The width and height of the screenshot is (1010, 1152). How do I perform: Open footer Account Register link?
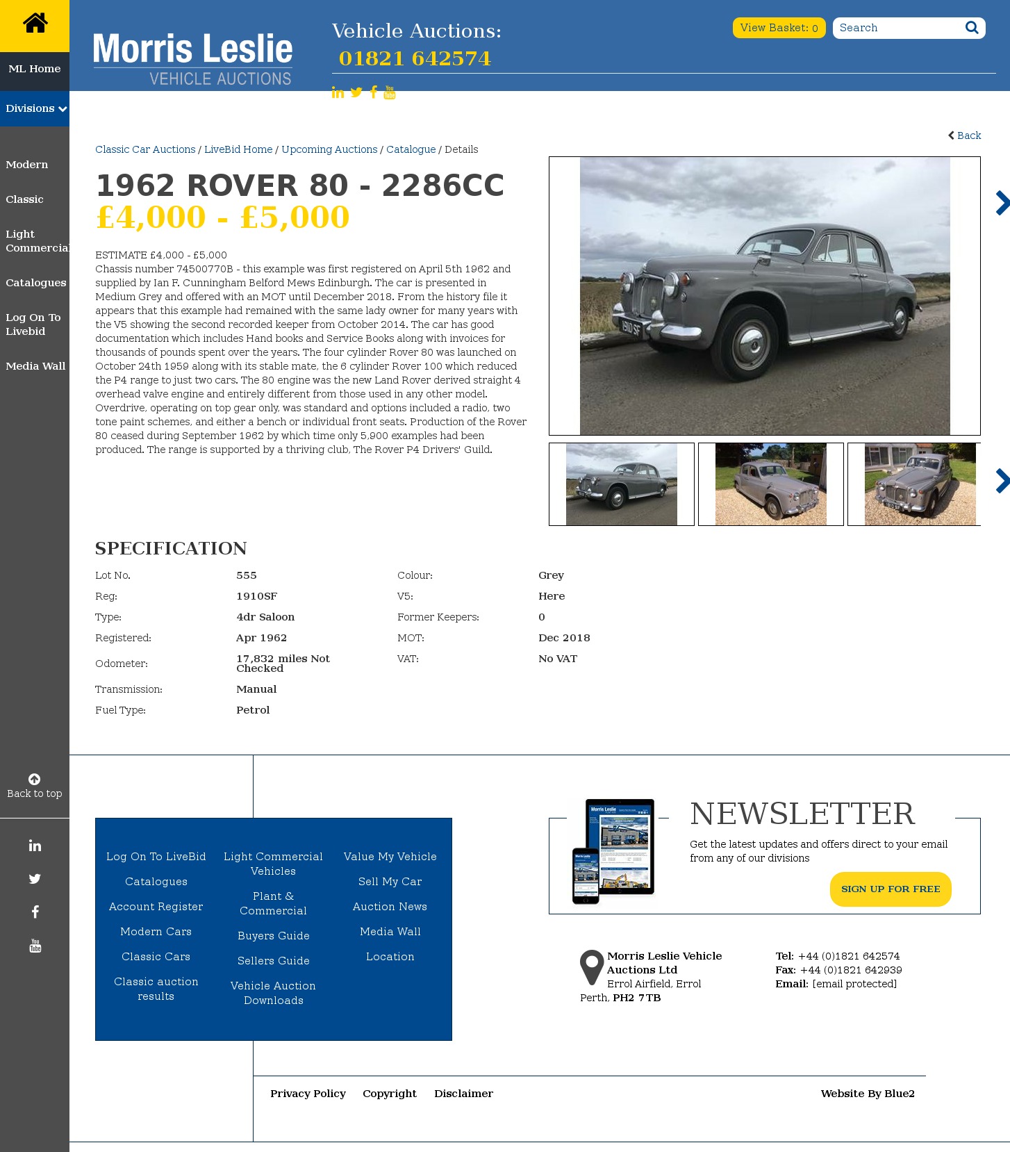pos(156,907)
